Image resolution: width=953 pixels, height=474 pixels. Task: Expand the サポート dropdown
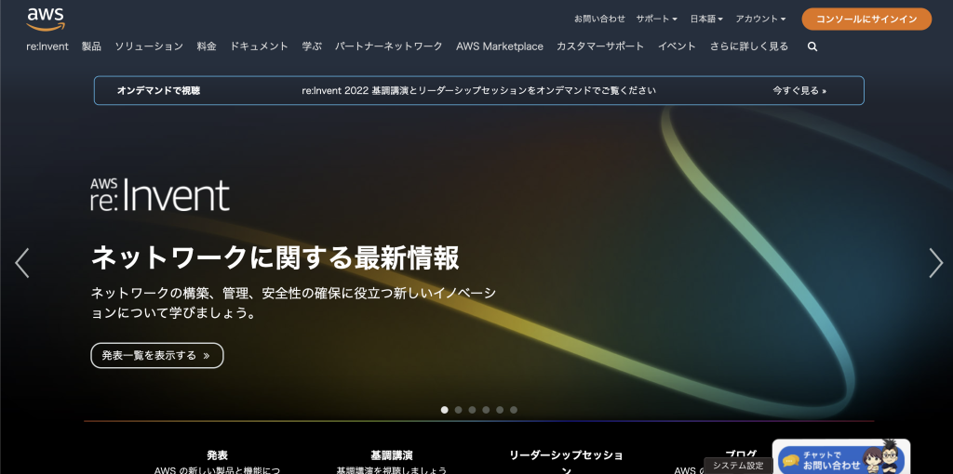click(x=656, y=19)
